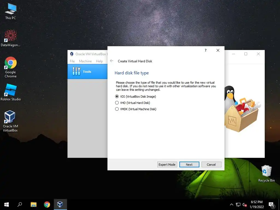Switch to Expert Mode

[167, 164]
